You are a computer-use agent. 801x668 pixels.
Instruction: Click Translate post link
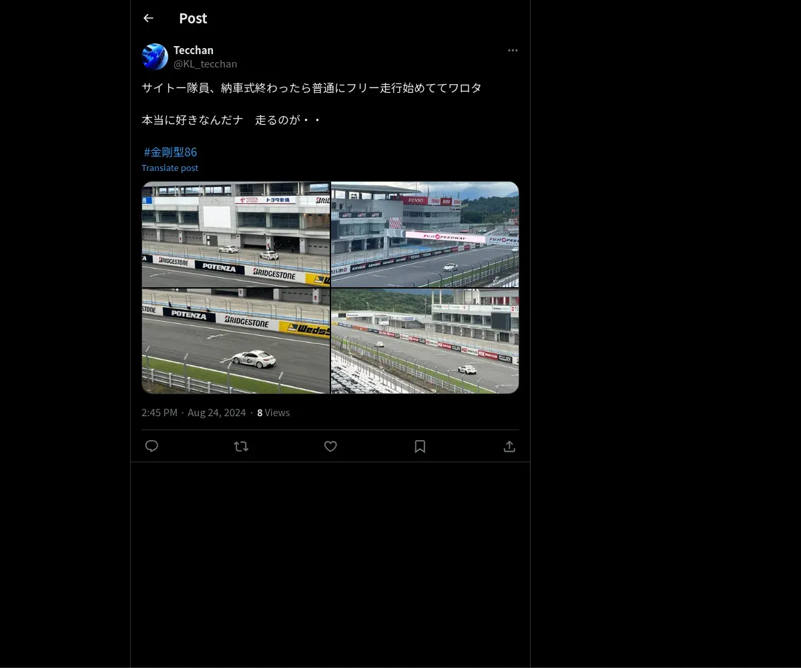(170, 168)
